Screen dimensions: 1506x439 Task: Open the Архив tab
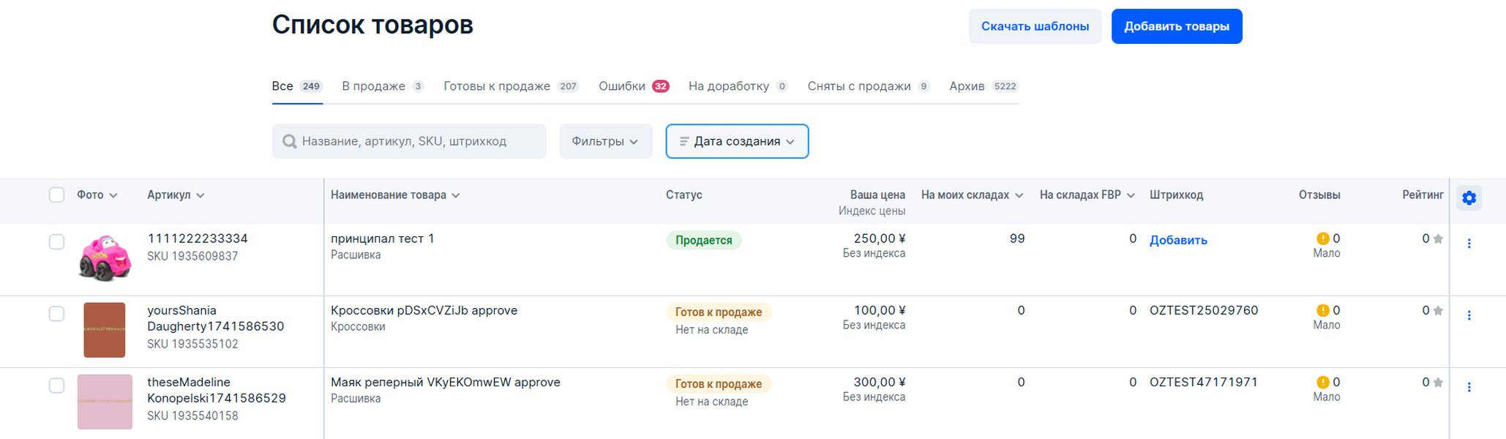[984, 86]
